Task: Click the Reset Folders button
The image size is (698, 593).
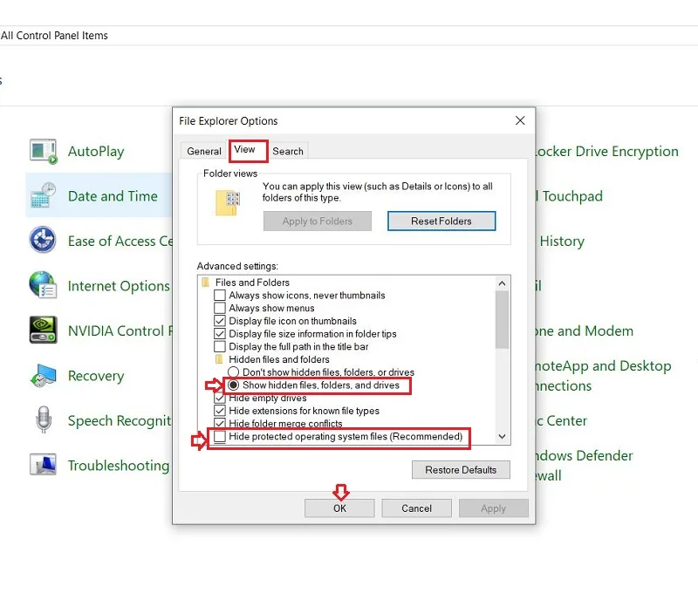Action: click(x=441, y=222)
